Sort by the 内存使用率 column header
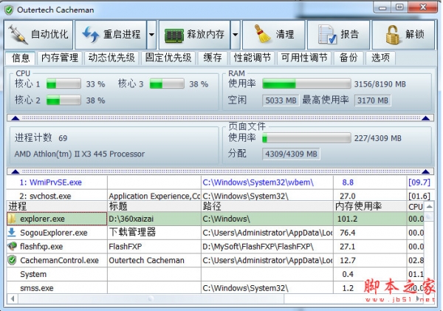This screenshot has width=443, height=311. pyautogui.click(x=370, y=206)
